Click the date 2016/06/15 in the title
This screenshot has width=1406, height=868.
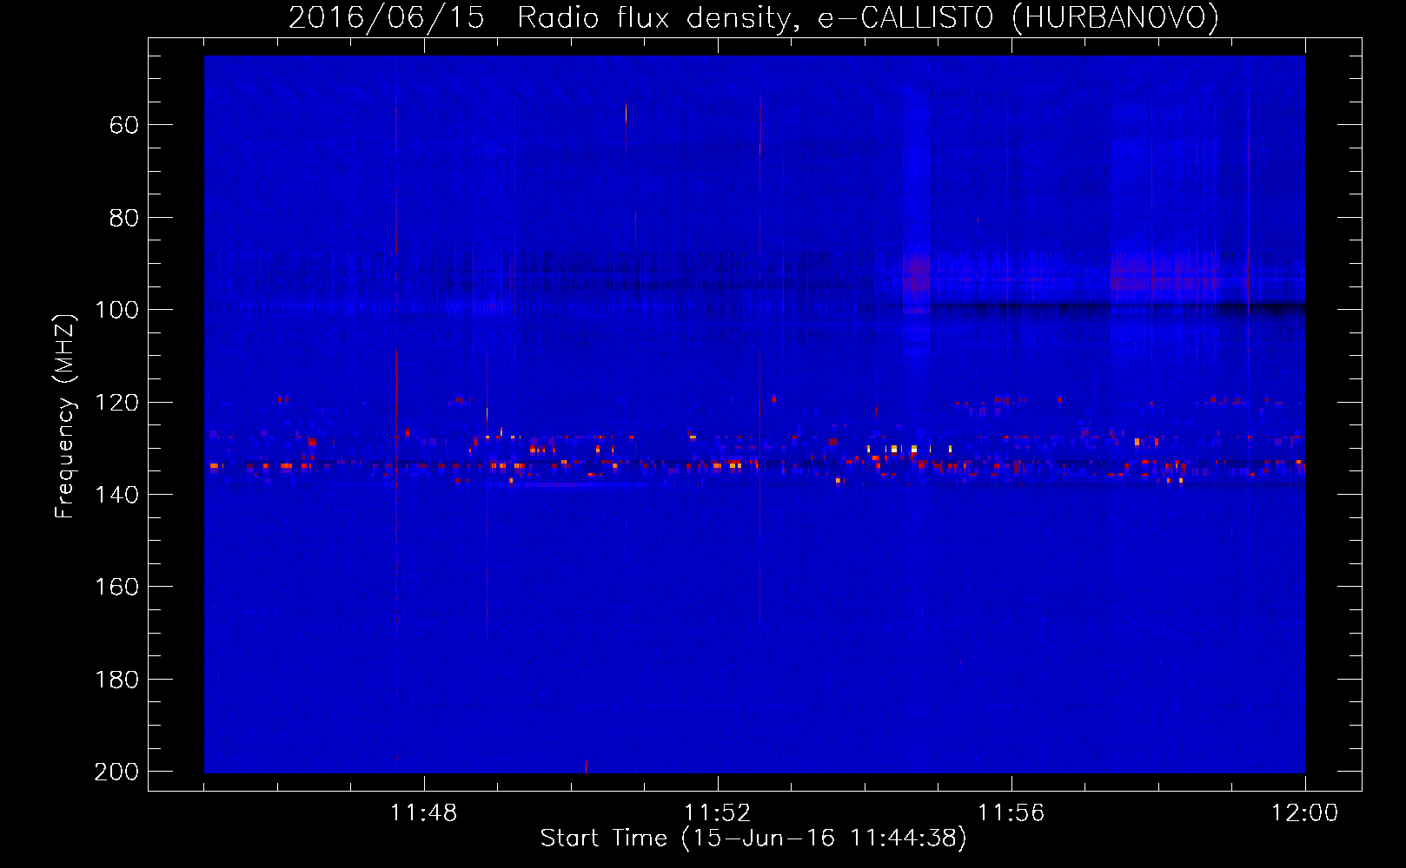coord(386,17)
